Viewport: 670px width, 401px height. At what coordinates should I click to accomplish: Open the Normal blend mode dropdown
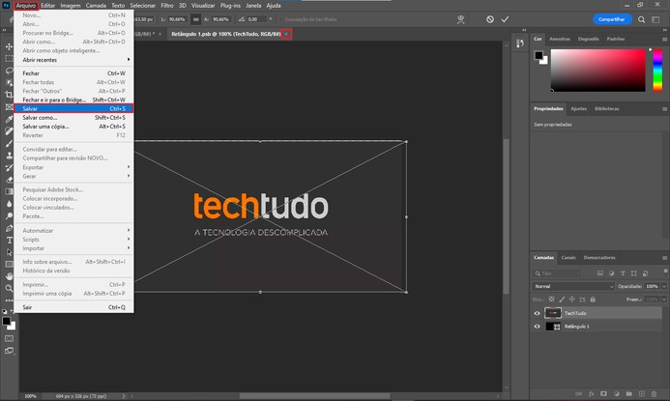(573, 286)
